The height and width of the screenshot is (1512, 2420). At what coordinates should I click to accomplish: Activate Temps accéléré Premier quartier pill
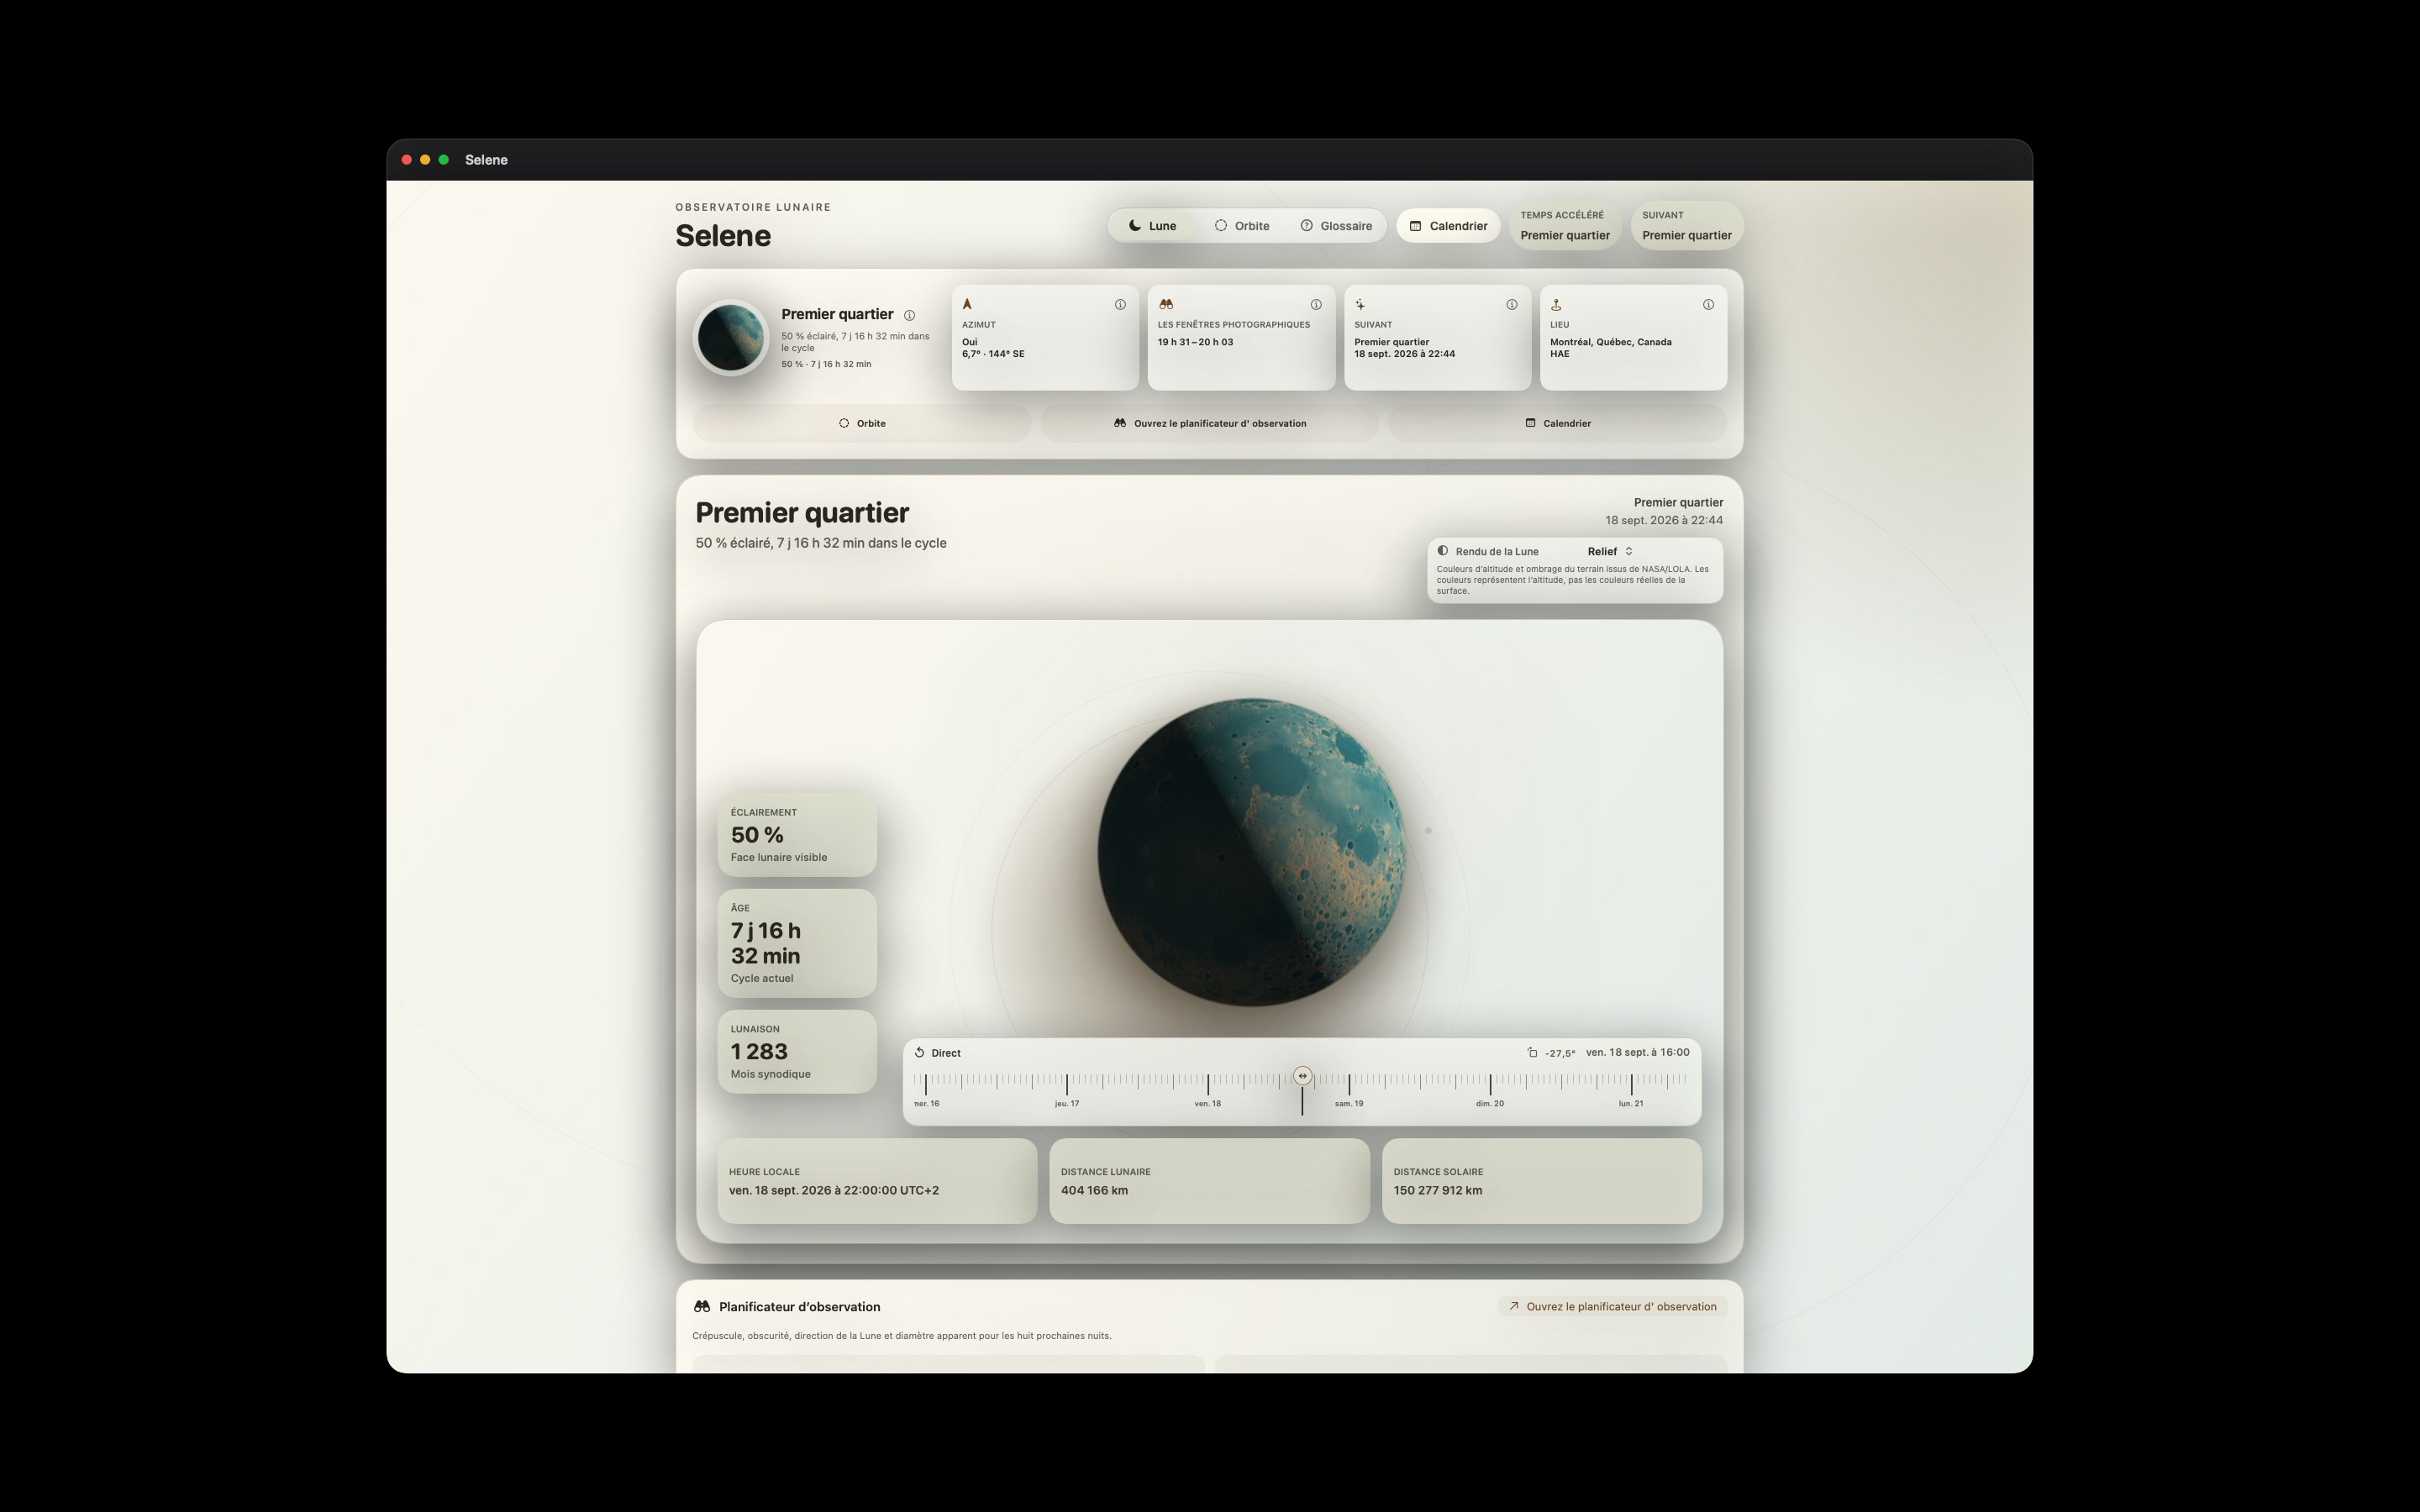[x=1565, y=226]
